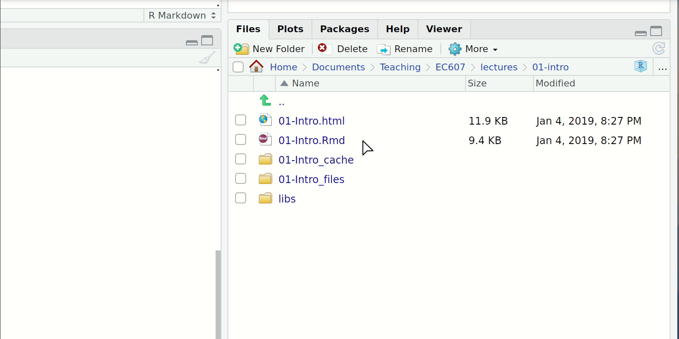Switch to the Plots tab
The image size is (679, 339).
290,29
